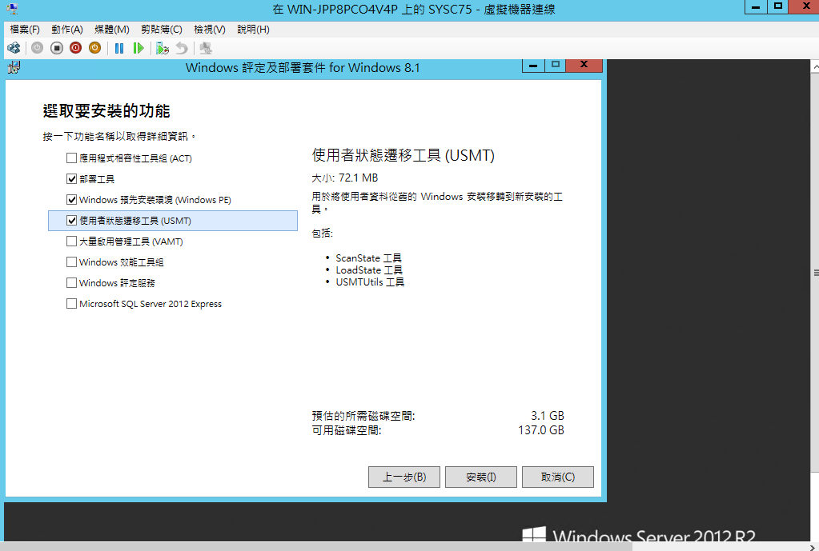Click the greyed-out Start VM toolbar icon
Image resolution: width=819 pixels, height=551 pixels.
37,49
